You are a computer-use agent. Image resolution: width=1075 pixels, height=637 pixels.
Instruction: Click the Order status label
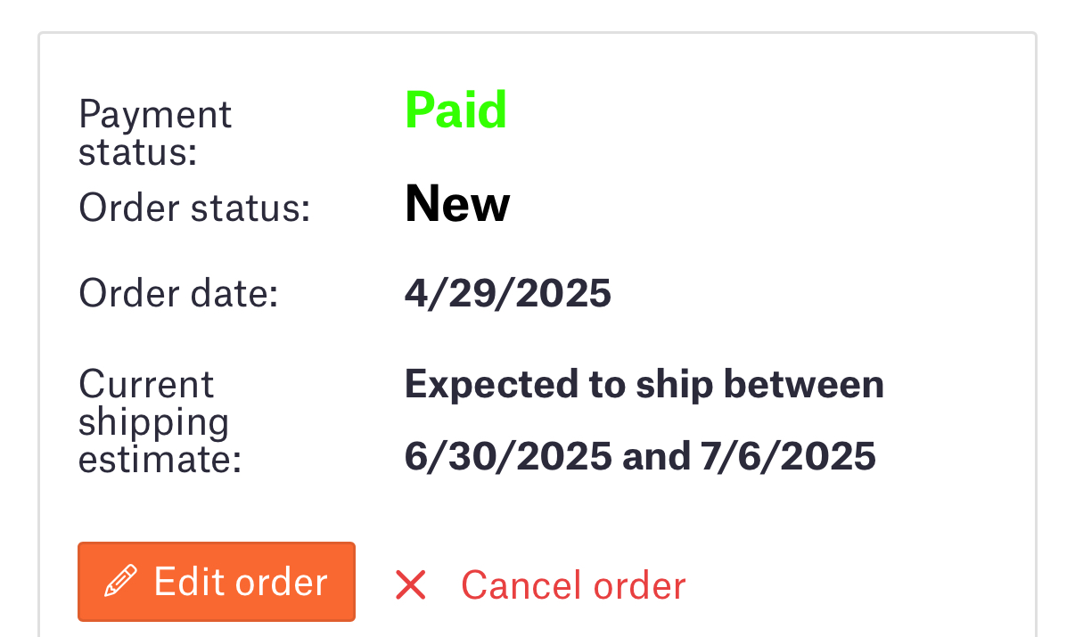click(194, 208)
